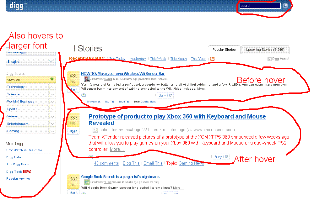Click Blog This under Xbox story
The width and height of the screenshot is (314, 211).
coord(131,163)
